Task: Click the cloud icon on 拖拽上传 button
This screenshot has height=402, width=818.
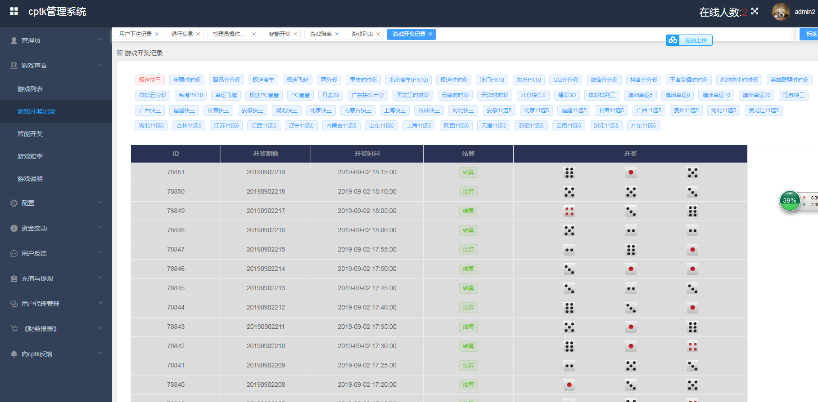Action: 673,40
